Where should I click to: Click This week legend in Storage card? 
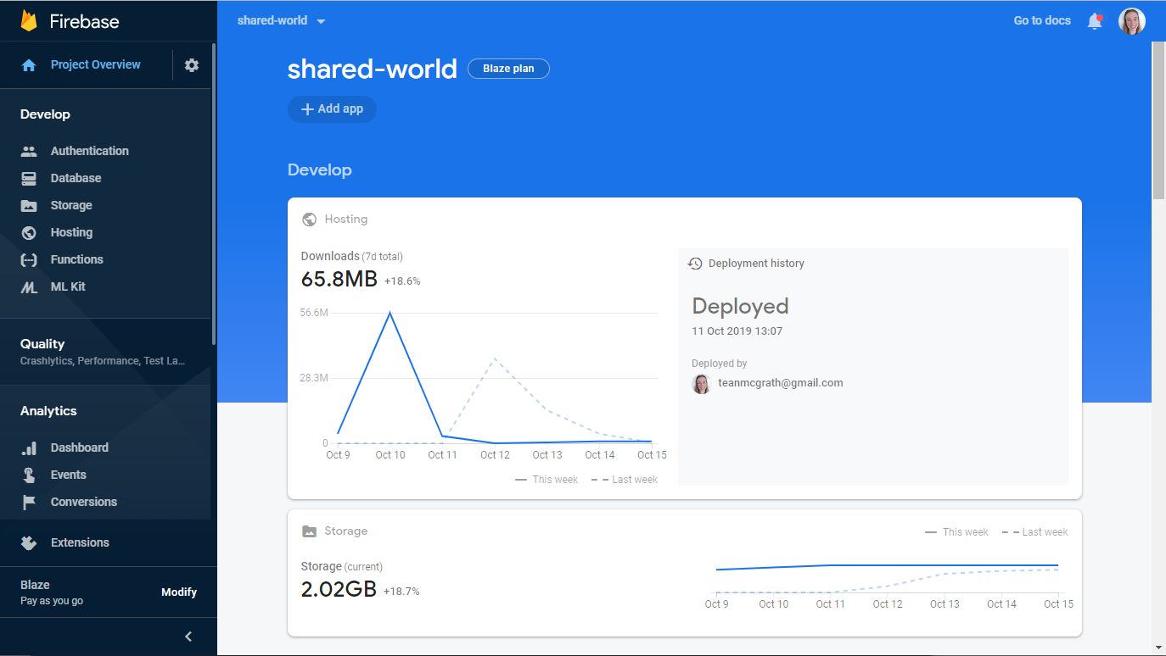(x=956, y=532)
